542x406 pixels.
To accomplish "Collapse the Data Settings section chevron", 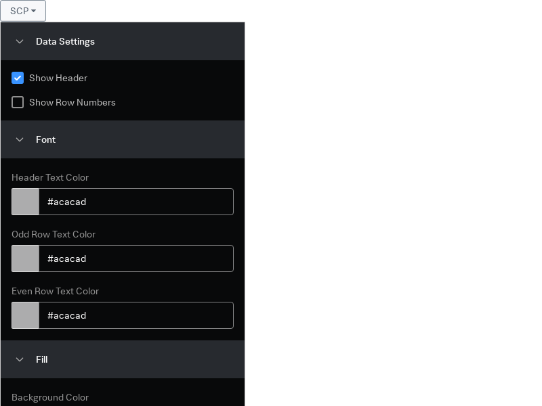I will tap(20, 41).
